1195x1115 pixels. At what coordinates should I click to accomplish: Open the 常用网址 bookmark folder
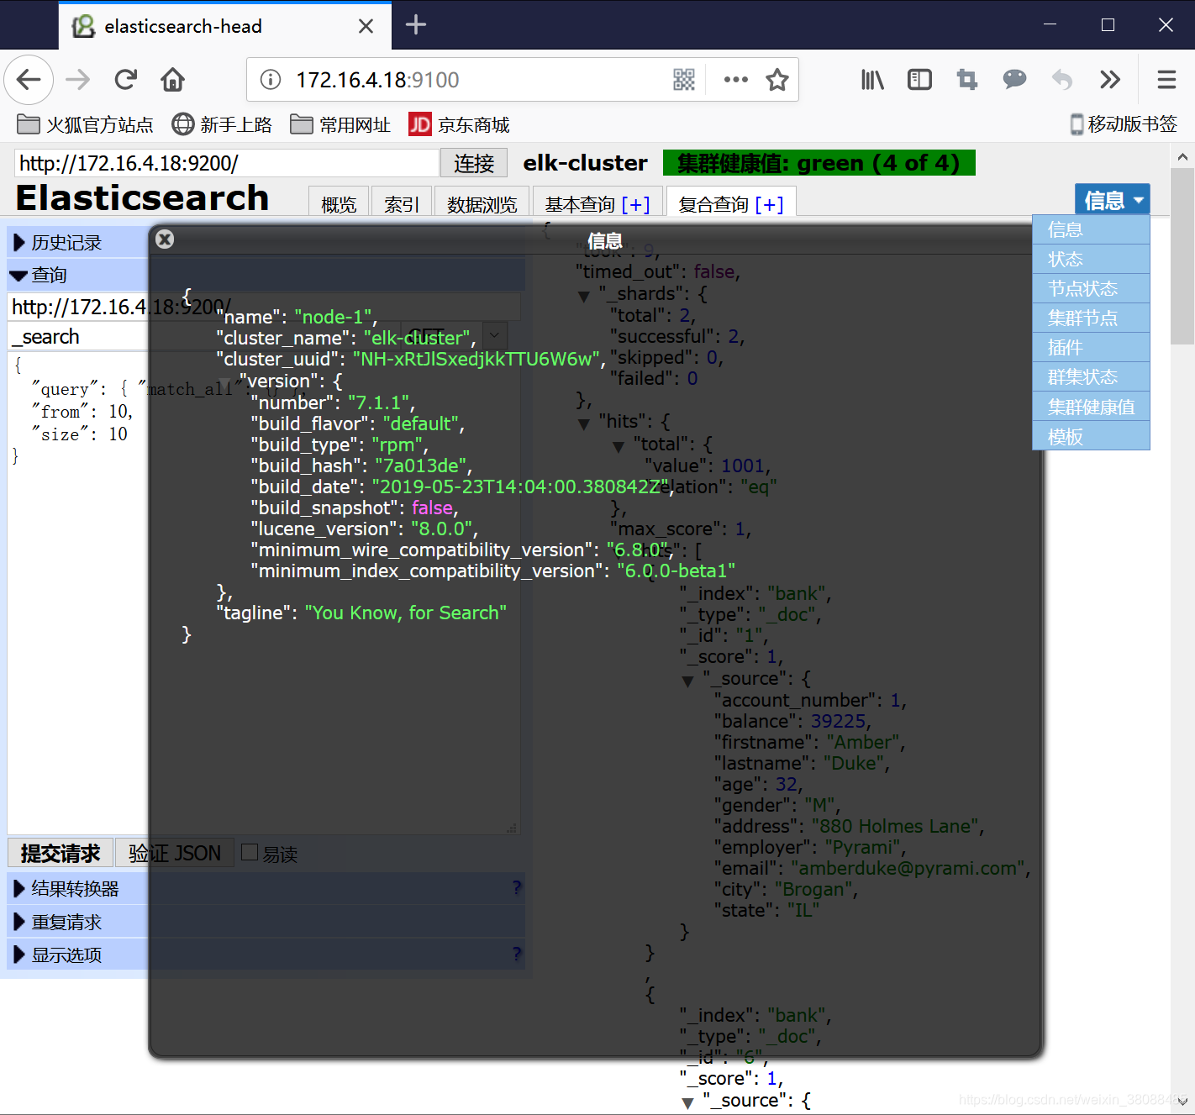[x=340, y=124]
